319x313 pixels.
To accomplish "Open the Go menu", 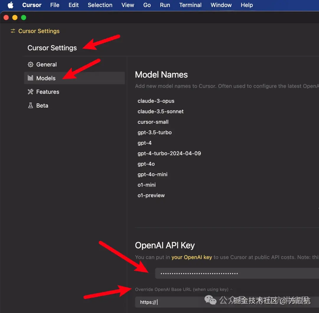I will tap(147, 5).
